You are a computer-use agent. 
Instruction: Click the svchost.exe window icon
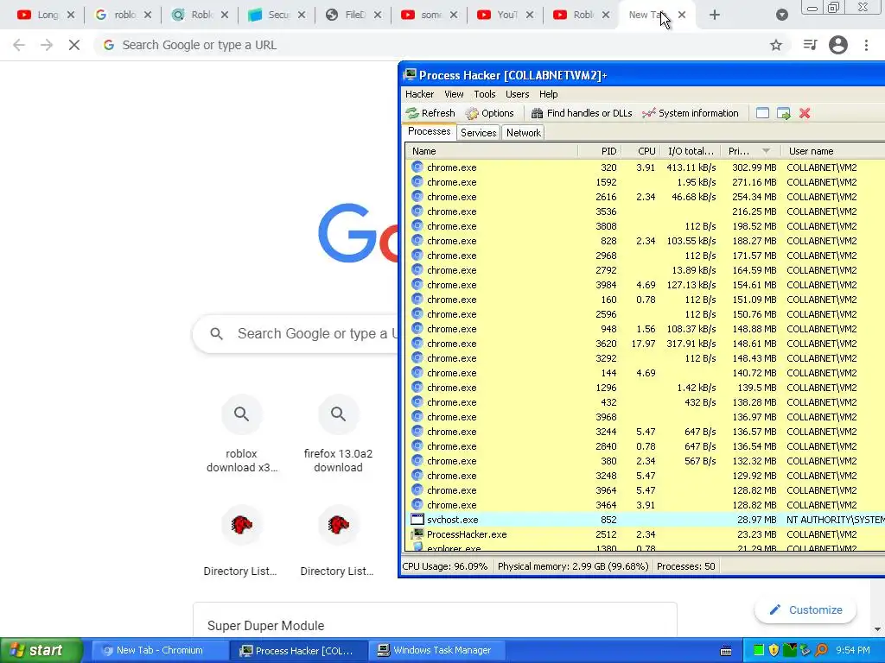pos(417,519)
